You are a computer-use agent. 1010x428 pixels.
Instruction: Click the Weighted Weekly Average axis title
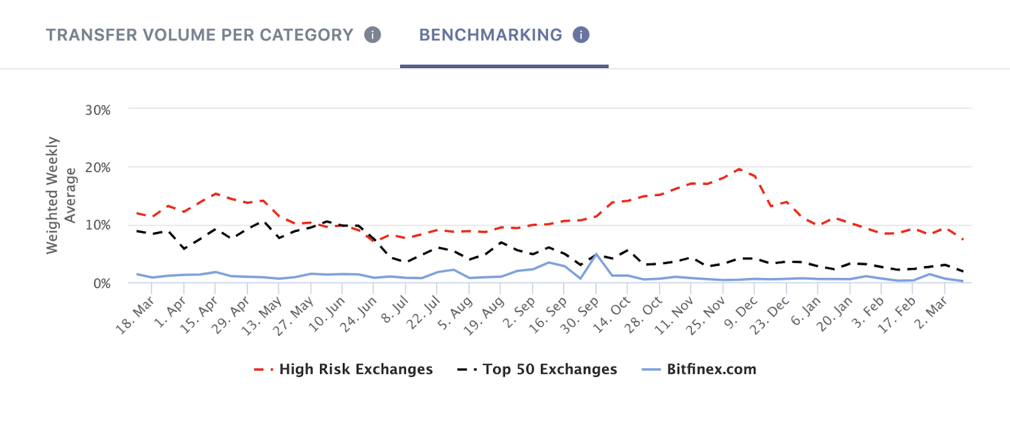click(61, 195)
